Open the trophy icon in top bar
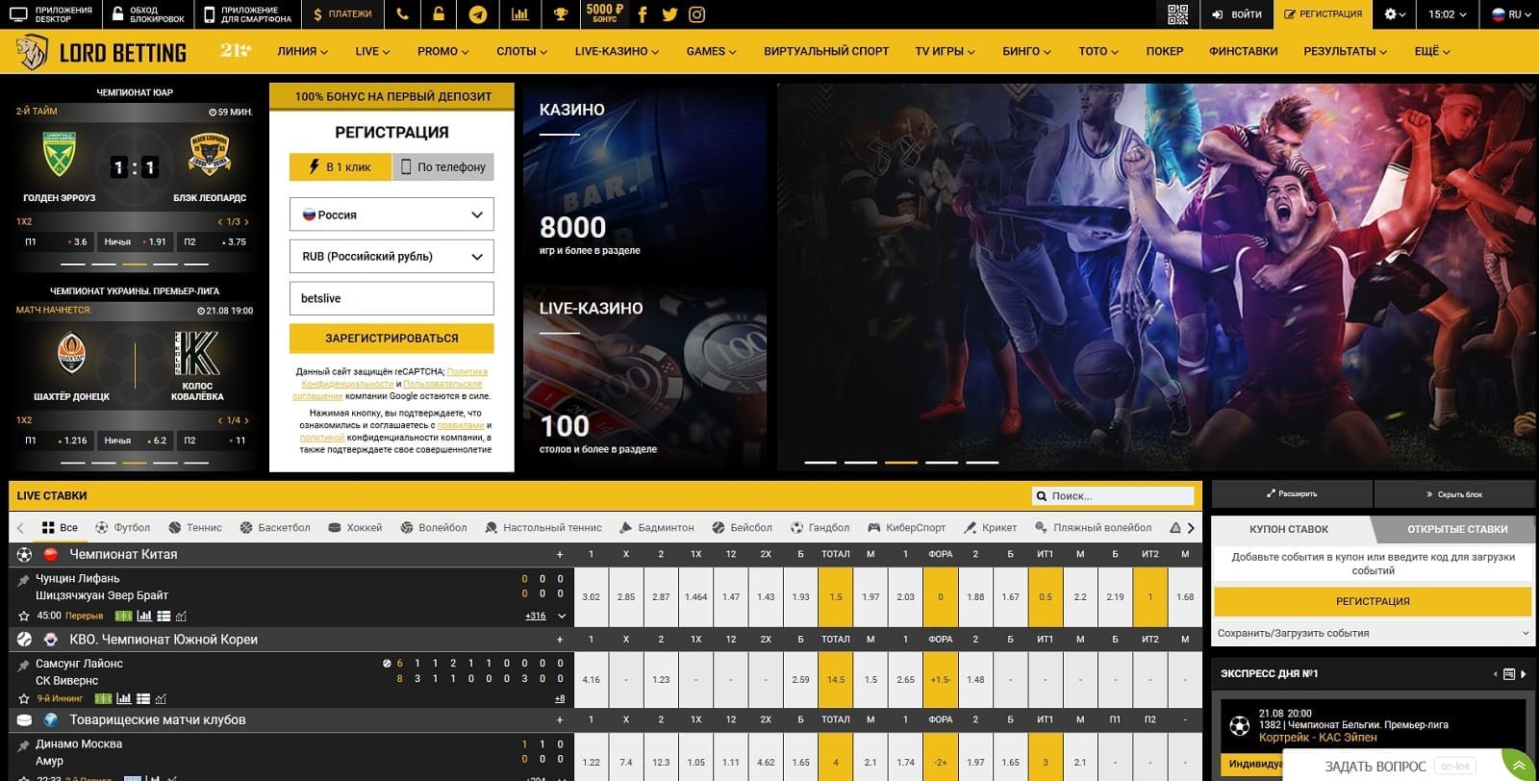Image resolution: width=1539 pixels, height=781 pixels. click(x=561, y=14)
